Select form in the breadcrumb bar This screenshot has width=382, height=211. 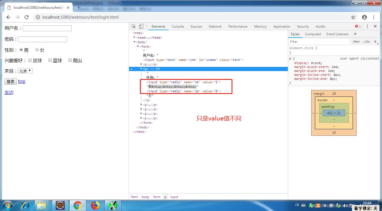(x=157, y=197)
